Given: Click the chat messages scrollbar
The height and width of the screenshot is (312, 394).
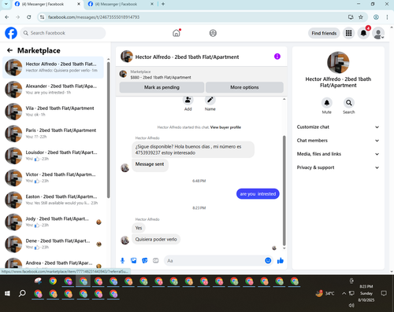Looking at the screenshot, I should point(284,190).
